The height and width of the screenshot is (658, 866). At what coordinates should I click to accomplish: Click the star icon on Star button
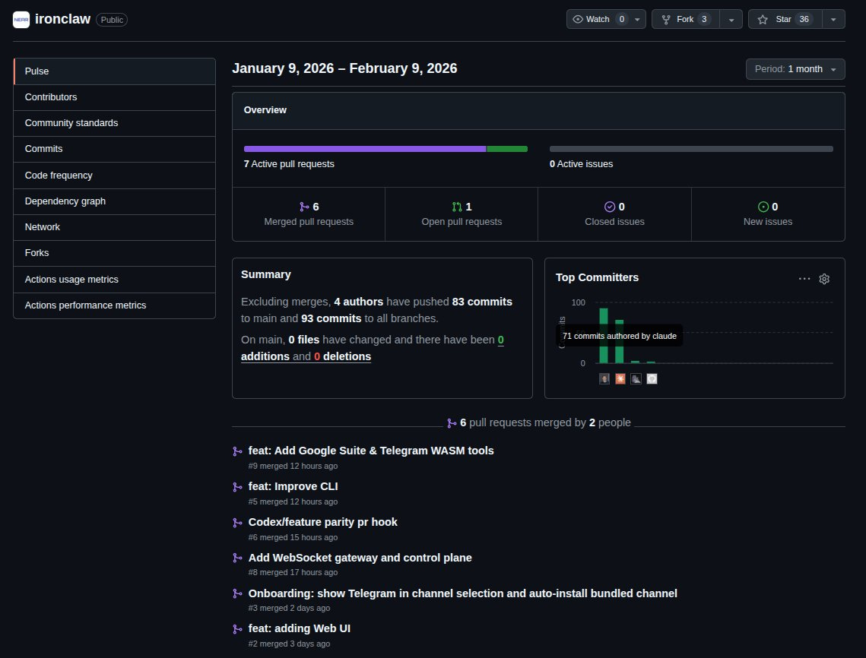pos(763,19)
